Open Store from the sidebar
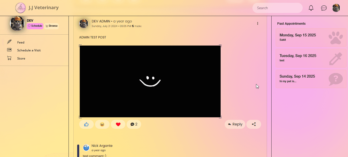Image resolution: width=348 pixels, height=157 pixels. [x=21, y=59]
